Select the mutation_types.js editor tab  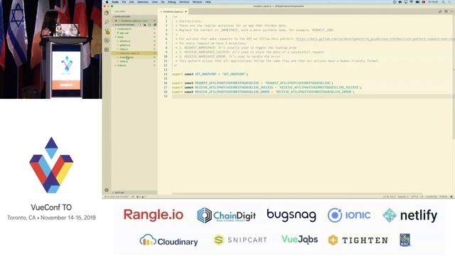pos(173,11)
